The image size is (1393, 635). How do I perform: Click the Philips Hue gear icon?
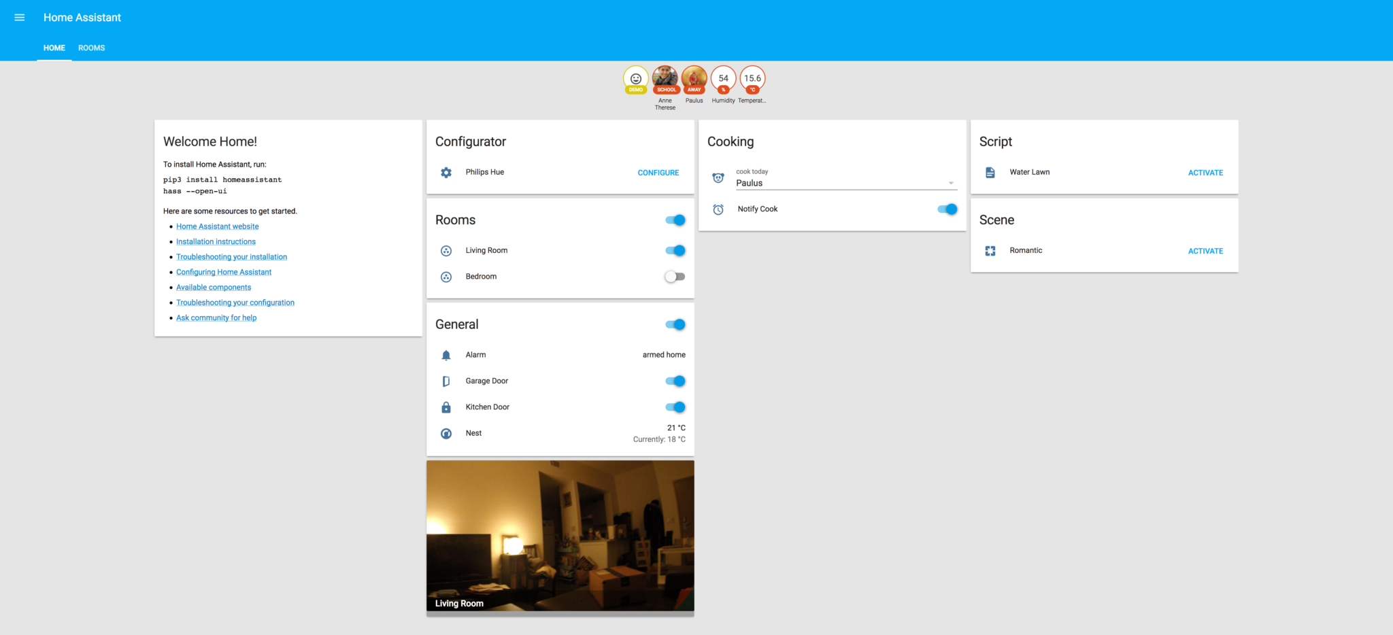pos(446,172)
